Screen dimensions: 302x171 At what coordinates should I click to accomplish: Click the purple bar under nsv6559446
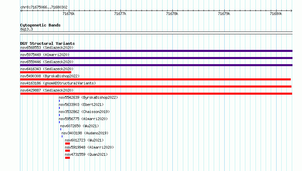point(156,65)
